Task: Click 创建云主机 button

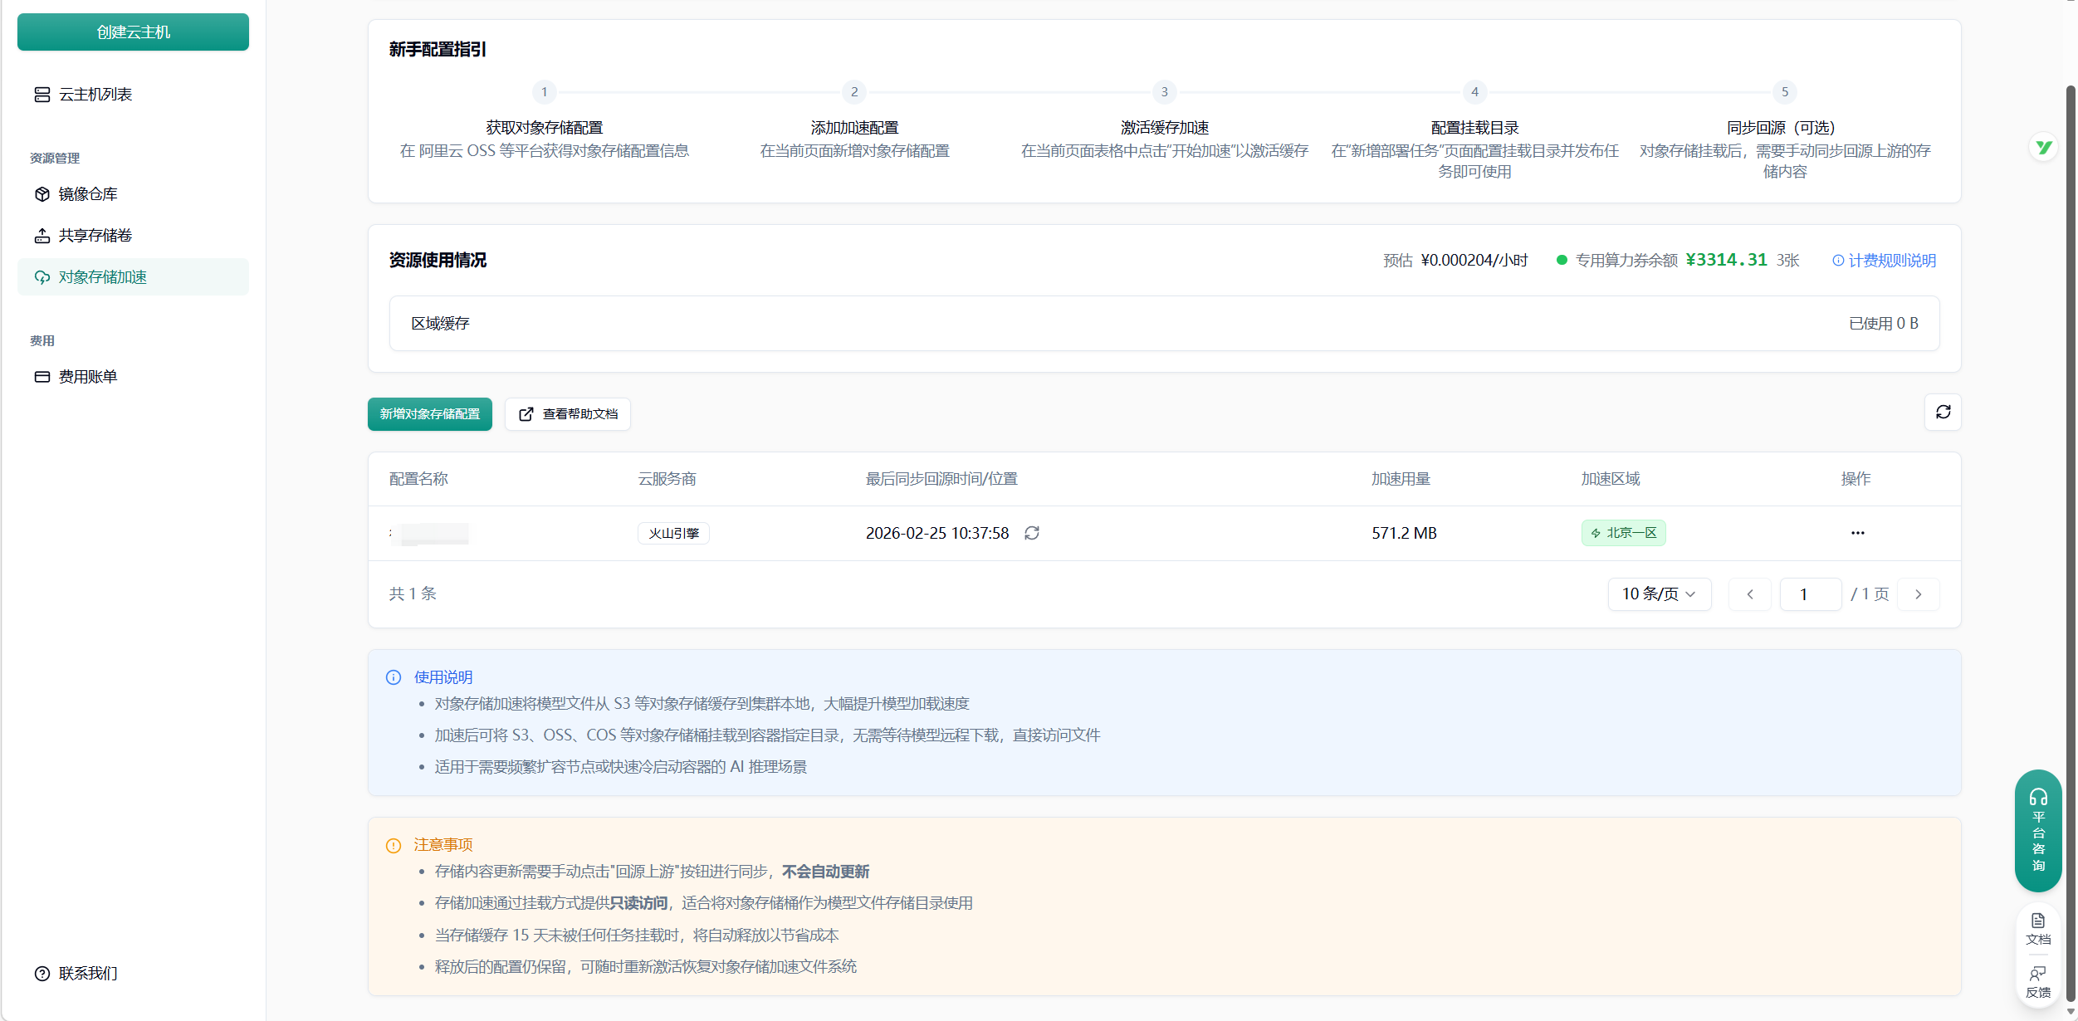Action: pyautogui.click(x=133, y=32)
